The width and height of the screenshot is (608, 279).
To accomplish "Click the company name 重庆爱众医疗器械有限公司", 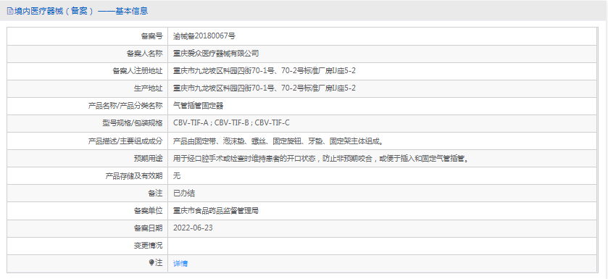I will (x=216, y=54).
